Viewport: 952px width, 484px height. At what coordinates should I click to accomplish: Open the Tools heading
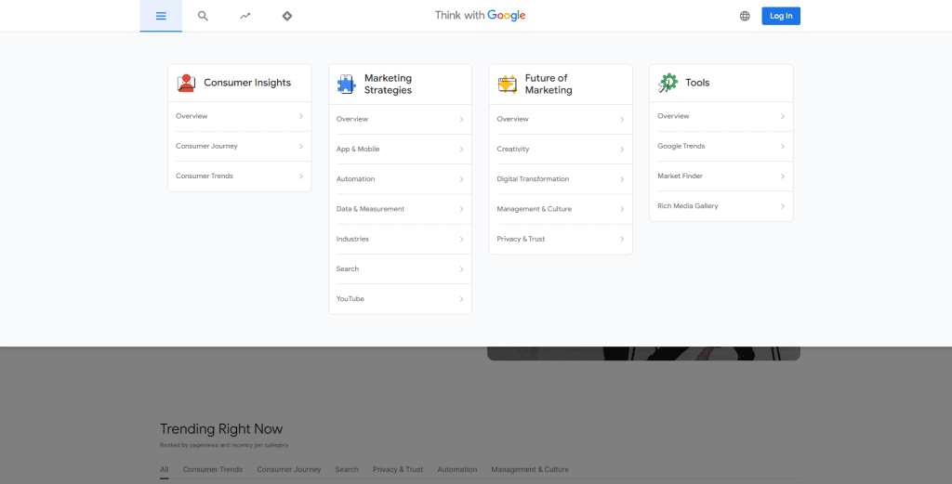[x=697, y=83]
